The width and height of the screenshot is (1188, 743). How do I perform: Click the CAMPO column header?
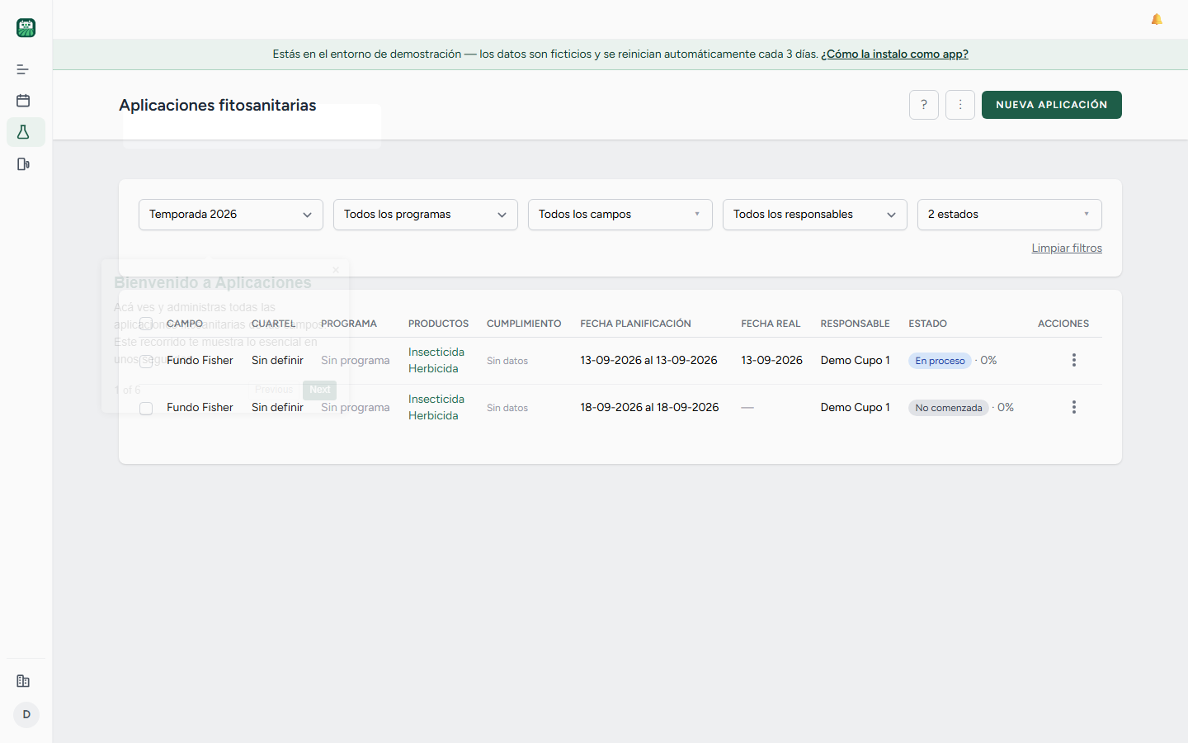click(185, 324)
